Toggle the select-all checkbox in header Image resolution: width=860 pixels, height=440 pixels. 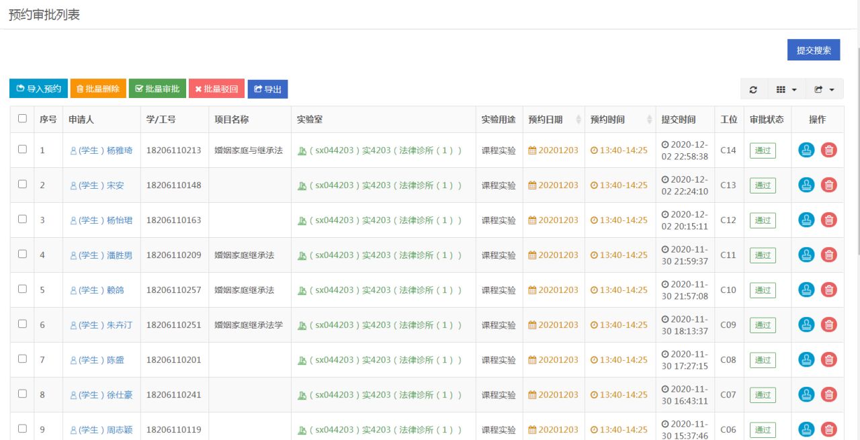22,119
